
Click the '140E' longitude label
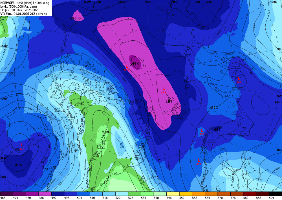174,2
